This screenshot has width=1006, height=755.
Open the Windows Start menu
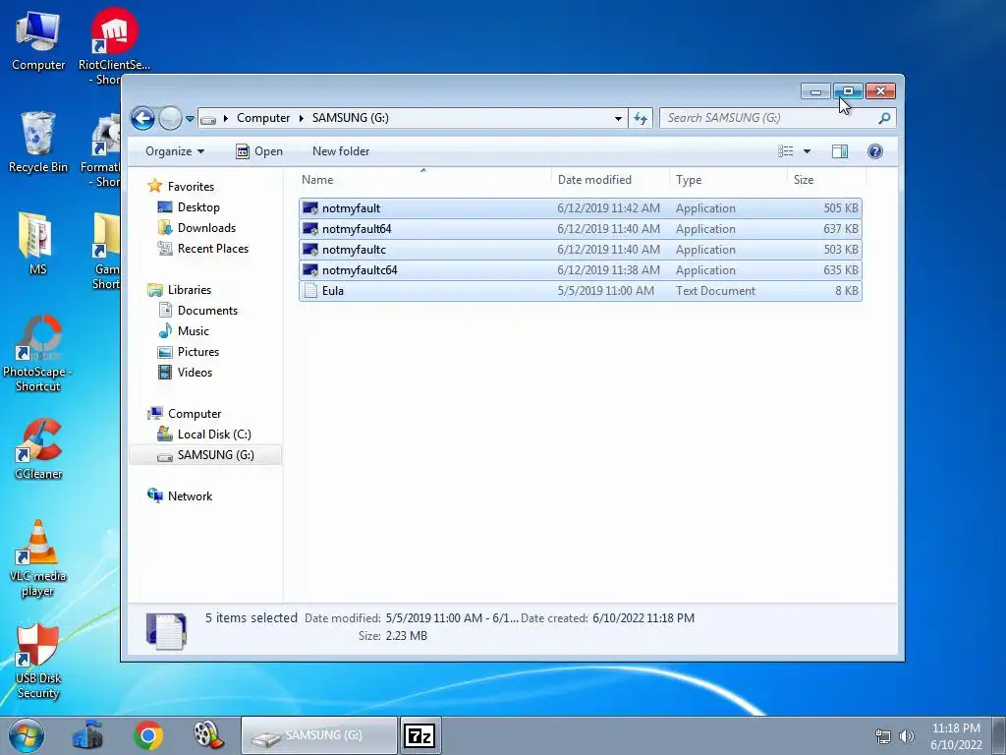pos(27,735)
